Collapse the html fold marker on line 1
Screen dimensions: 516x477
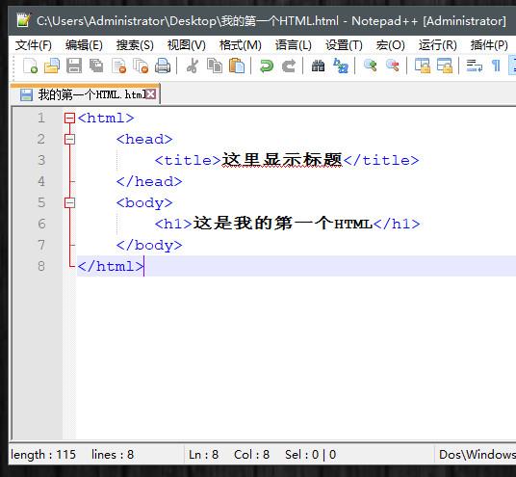click(x=69, y=118)
